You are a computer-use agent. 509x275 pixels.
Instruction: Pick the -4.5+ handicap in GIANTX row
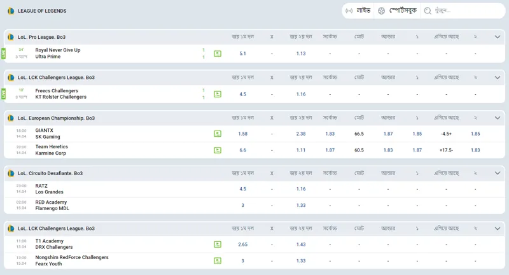[446, 134]
